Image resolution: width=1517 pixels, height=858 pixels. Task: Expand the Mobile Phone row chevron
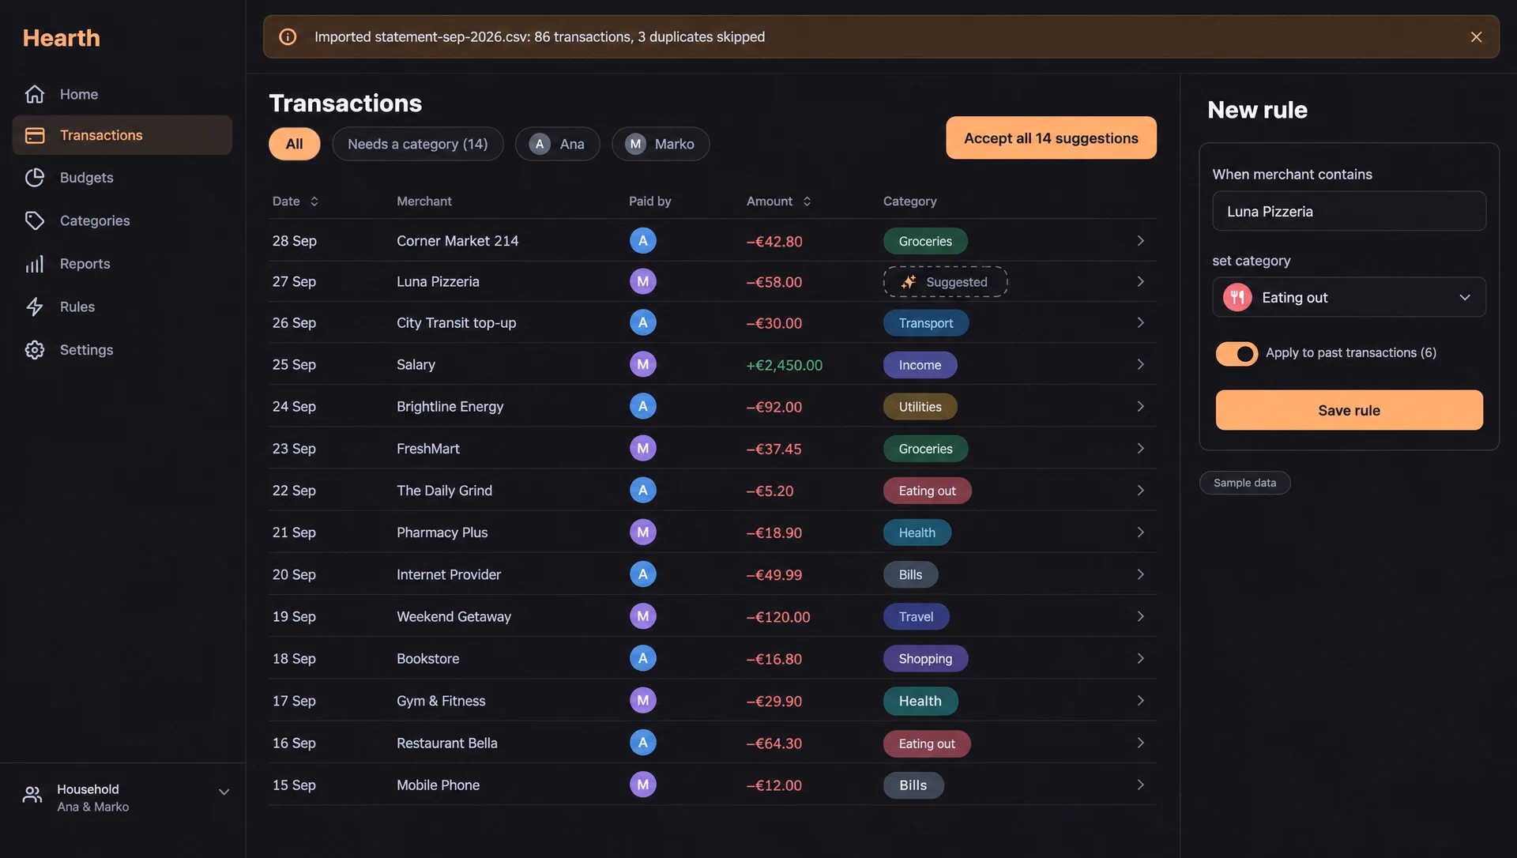coord(1140,785)
